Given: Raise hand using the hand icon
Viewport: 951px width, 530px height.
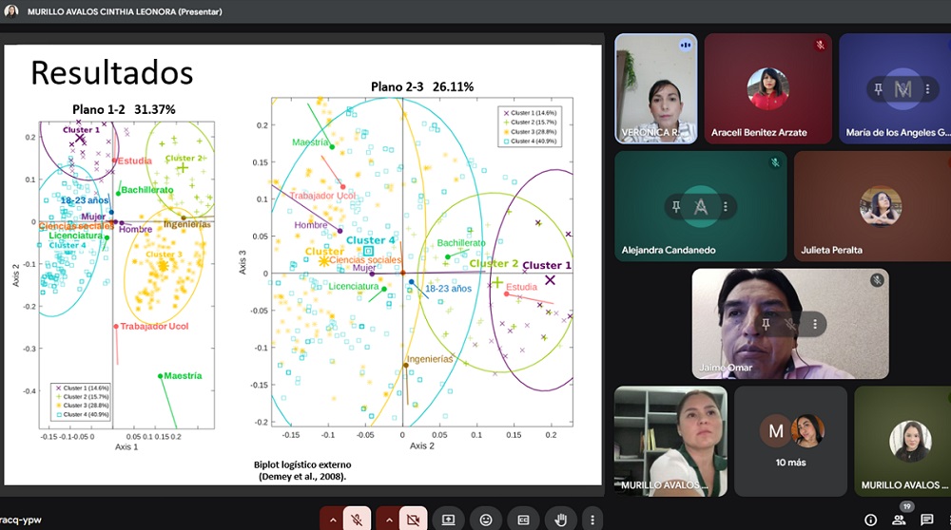Looking at the screenshot, I should 560,520.
